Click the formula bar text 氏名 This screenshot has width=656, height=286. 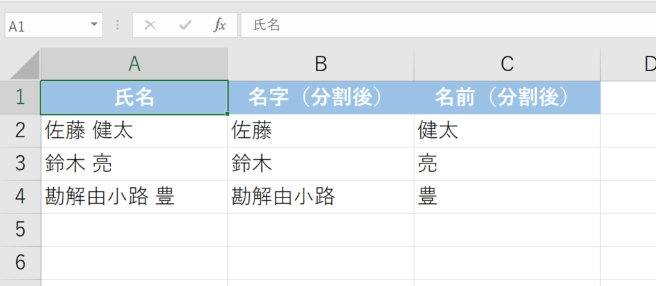267,26
